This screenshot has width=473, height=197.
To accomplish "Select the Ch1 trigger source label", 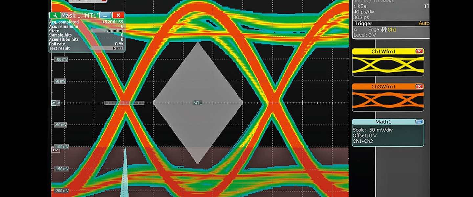I will [392, 30].
